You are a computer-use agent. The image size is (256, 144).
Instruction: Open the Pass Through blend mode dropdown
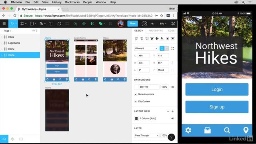click(x=146, y=135)
